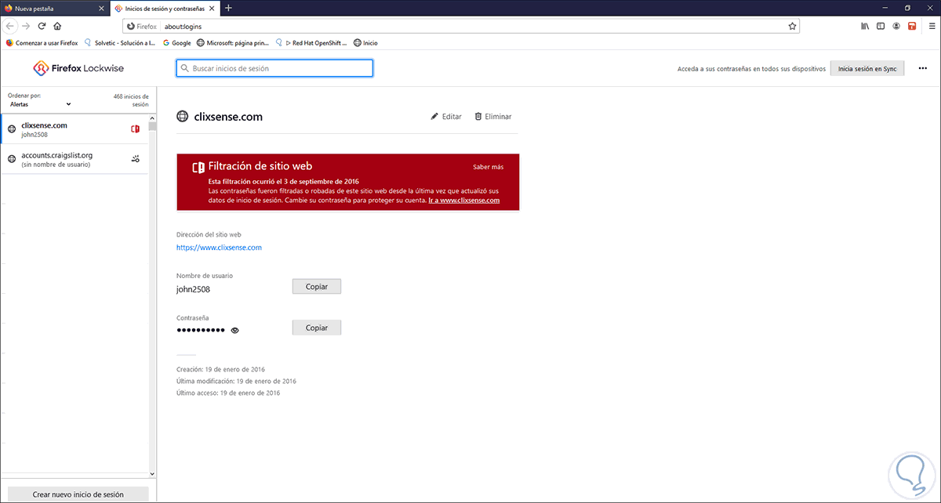Click the red Lockwise toolbar icon

[x=911, y=26]
